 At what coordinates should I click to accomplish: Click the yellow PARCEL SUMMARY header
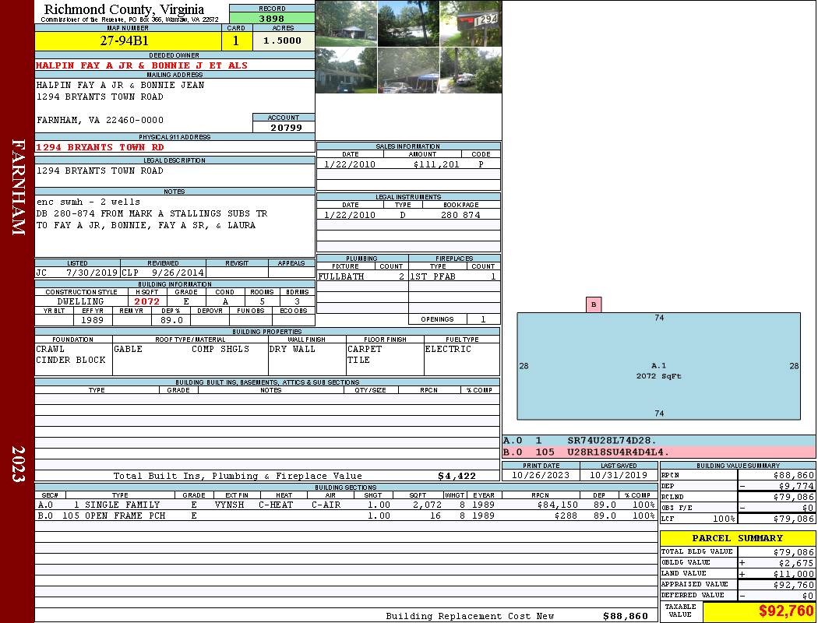(737, 538)
